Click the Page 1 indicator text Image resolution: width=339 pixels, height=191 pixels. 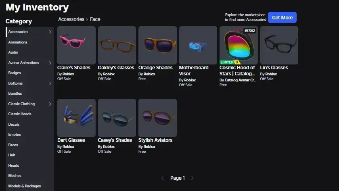[x=178, y=178]
